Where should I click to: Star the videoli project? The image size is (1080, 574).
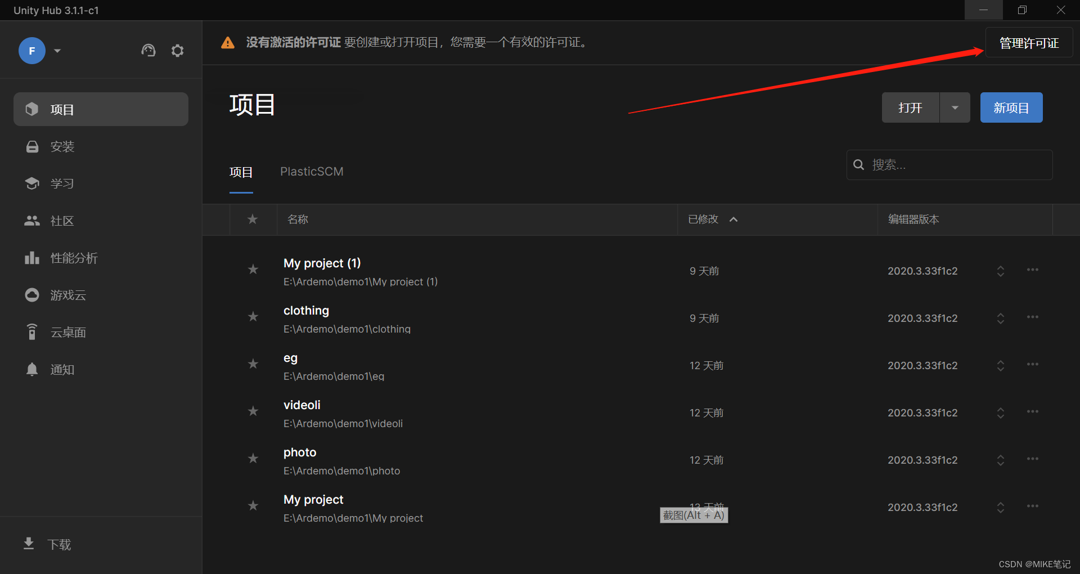[x=253, y=411]
